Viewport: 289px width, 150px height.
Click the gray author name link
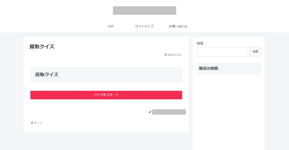[x=169, y=112]
